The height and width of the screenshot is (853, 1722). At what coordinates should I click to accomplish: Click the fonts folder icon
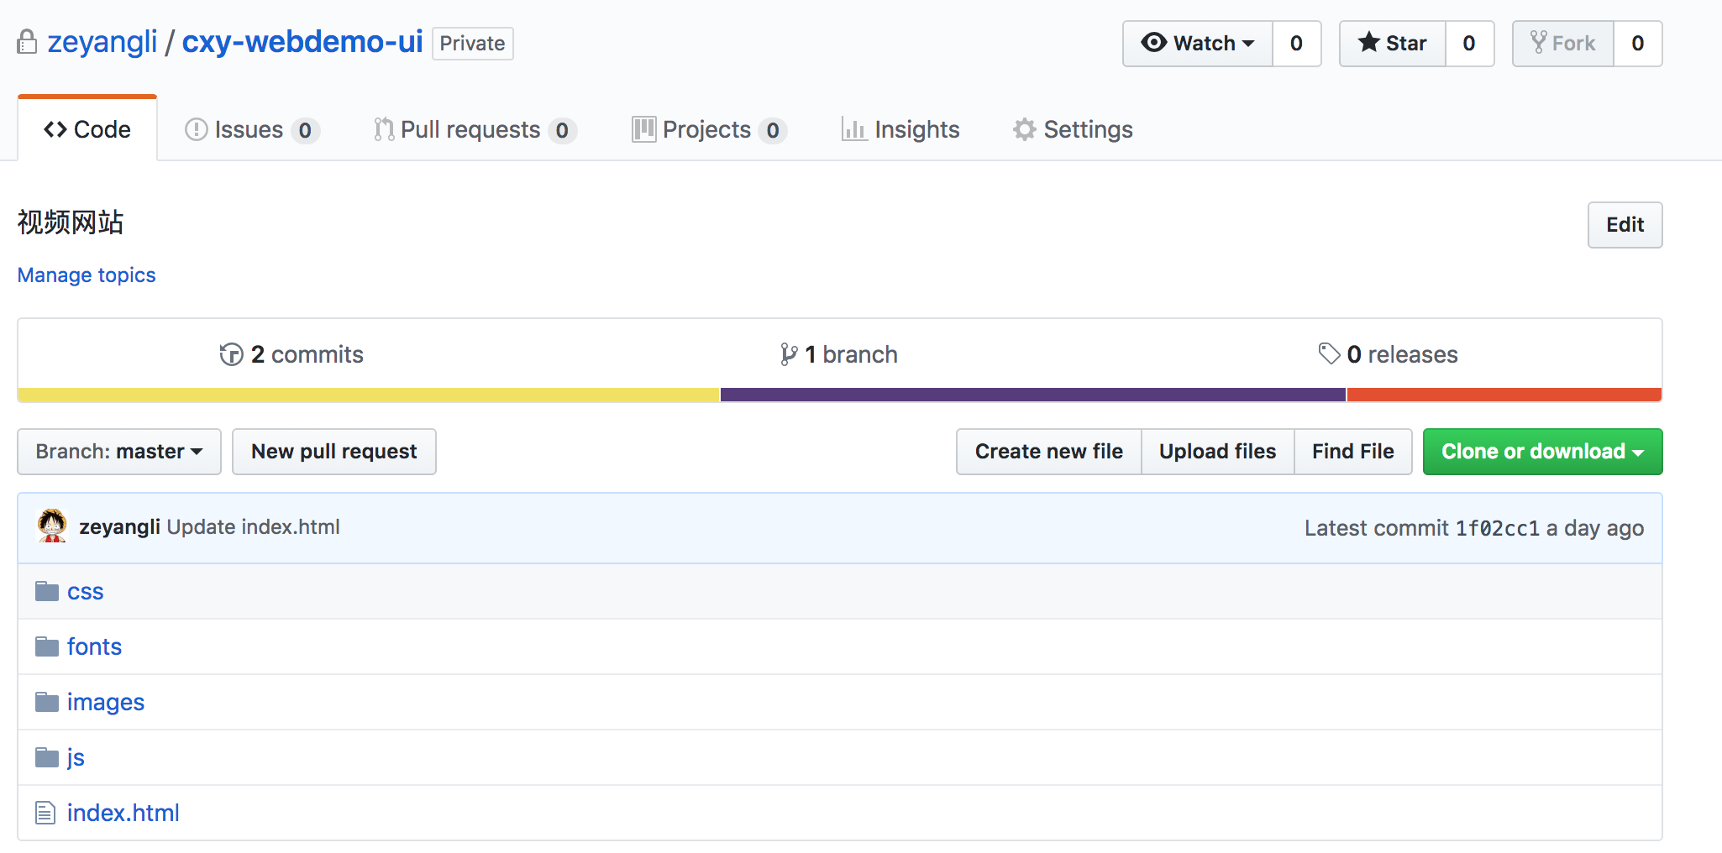46,647
